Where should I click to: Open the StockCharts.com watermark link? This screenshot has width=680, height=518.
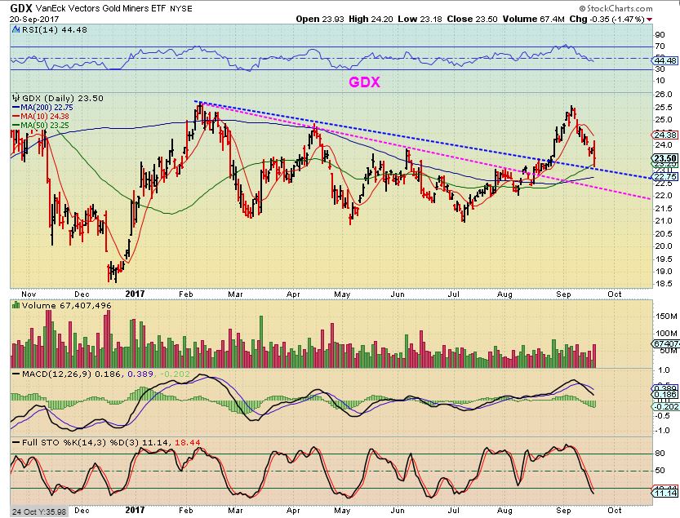pyautogui.click(x=616, y=8)
